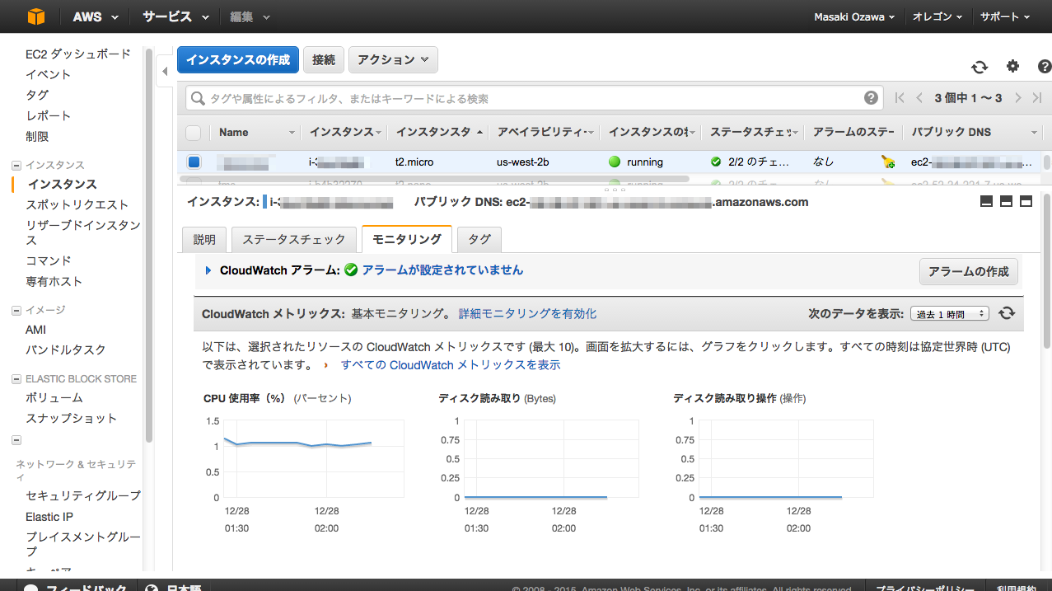
Task: Click the left sidebar vertical scrollbar
Action: [x=149, y=246]
